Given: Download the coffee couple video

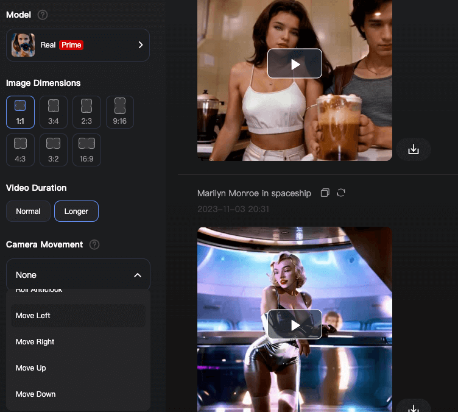Looking at the screenshot, I should (414, 149).
